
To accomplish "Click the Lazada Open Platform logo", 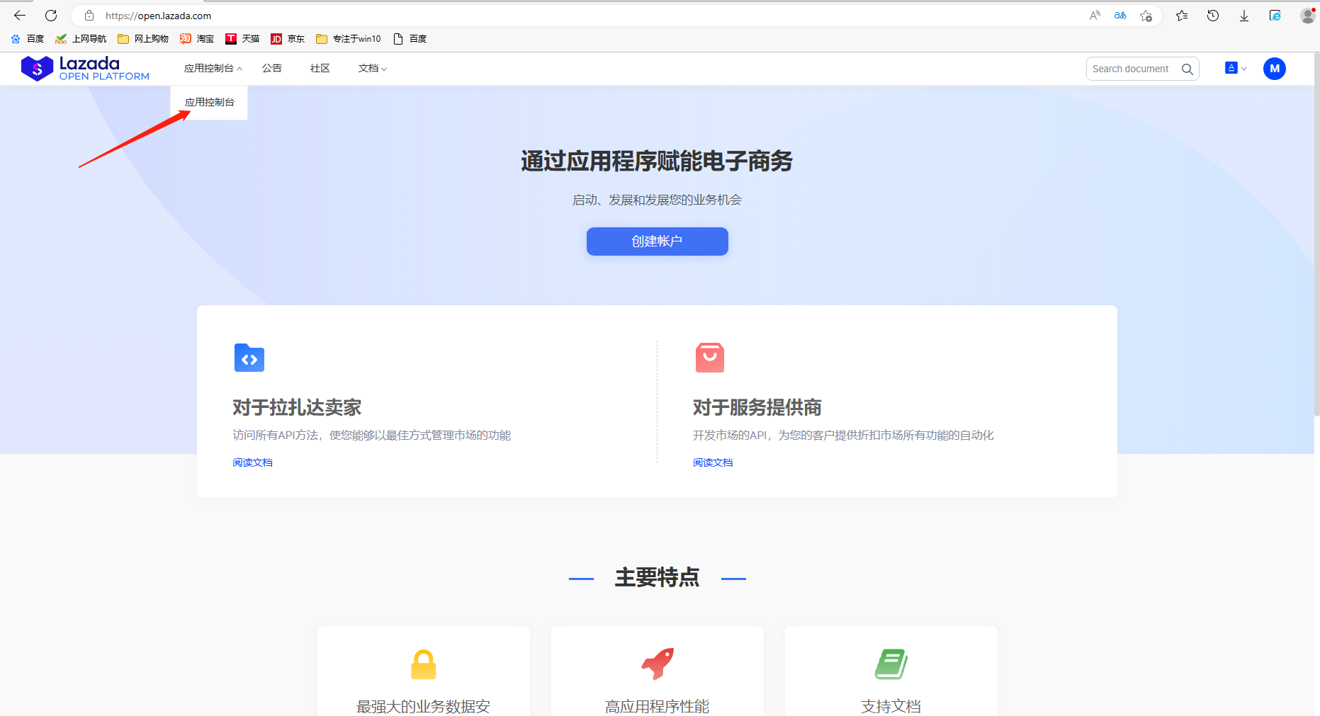I will tap(85, 69).
